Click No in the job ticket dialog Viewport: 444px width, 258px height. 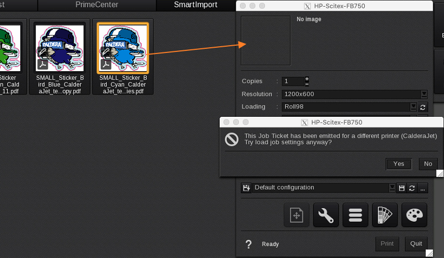(x=428, y=164)
